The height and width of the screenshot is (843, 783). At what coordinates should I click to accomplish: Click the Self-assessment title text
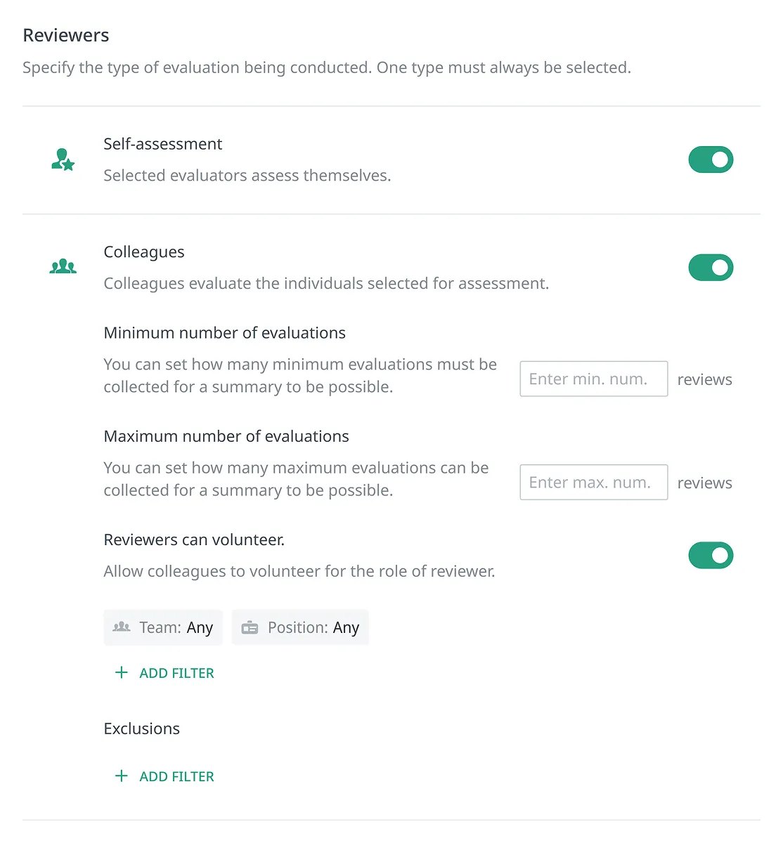[x=162, y=144]
